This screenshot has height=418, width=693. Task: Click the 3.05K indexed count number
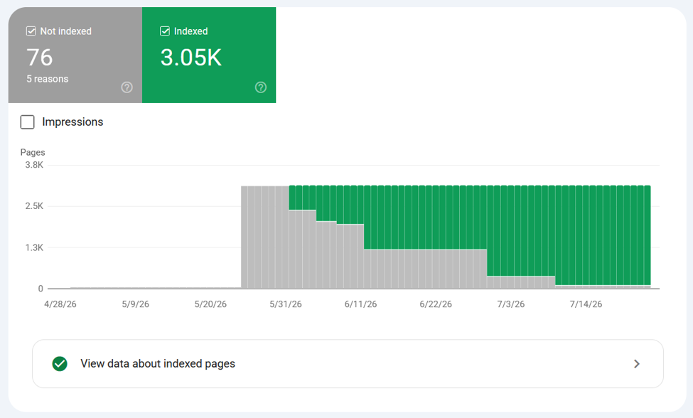point(191,58)
